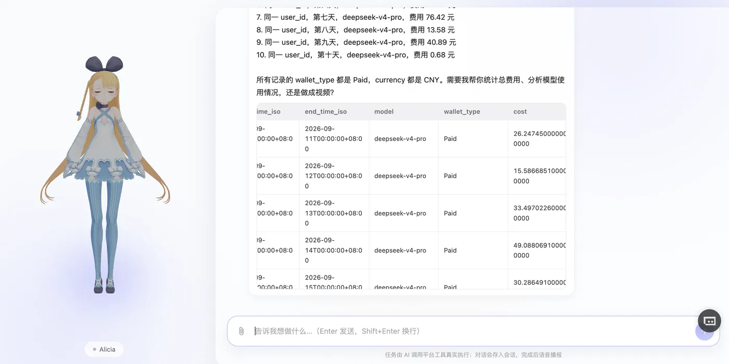Click list line 7 with 费用 76.42 元

point(356,17)
